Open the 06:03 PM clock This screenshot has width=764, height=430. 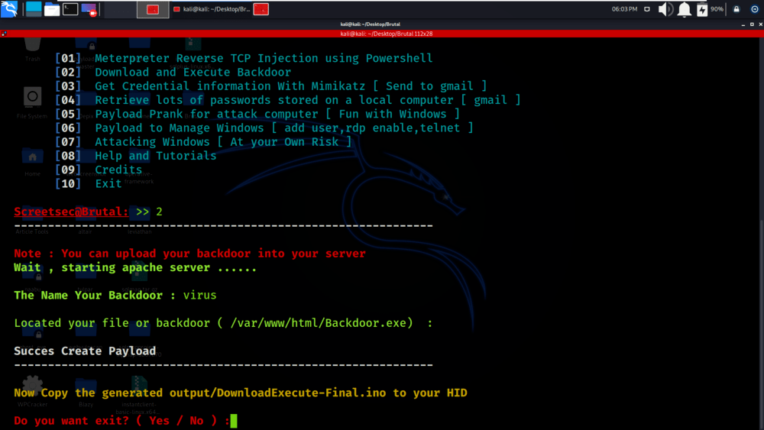(x=624, y=9)
